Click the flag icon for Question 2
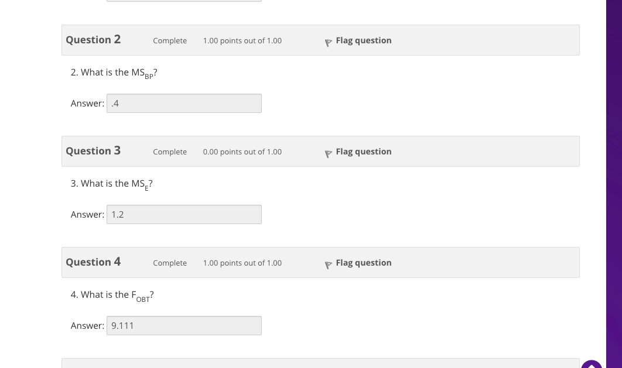 pyautogui.click(x=328, y=42)
